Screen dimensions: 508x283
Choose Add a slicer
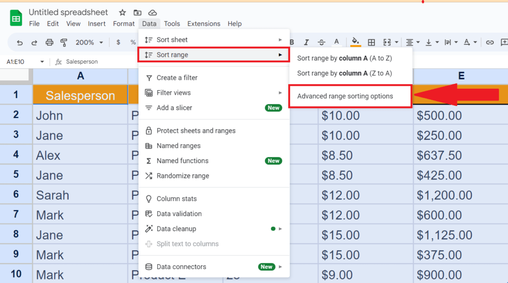214,108
